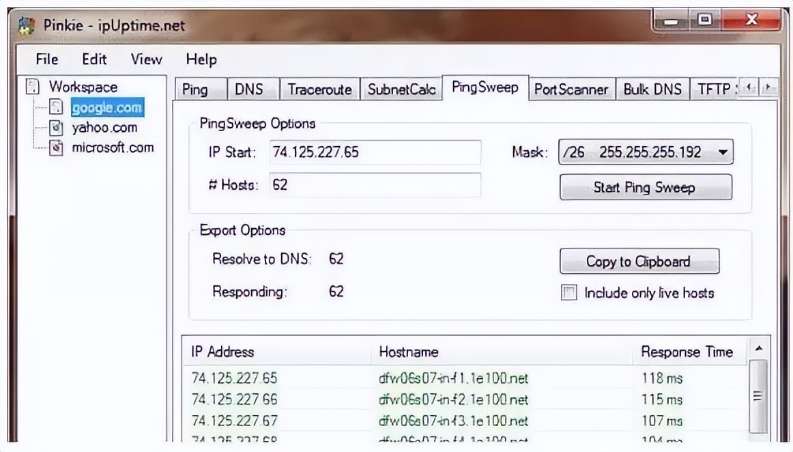Select google.com in the Workspace tree
The width and height of the screenshot is (793, 452).
click(x=106, y=107)
